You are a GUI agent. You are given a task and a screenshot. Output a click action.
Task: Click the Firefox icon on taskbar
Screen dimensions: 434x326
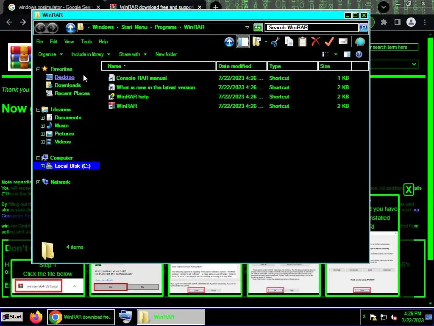(36, 317)
